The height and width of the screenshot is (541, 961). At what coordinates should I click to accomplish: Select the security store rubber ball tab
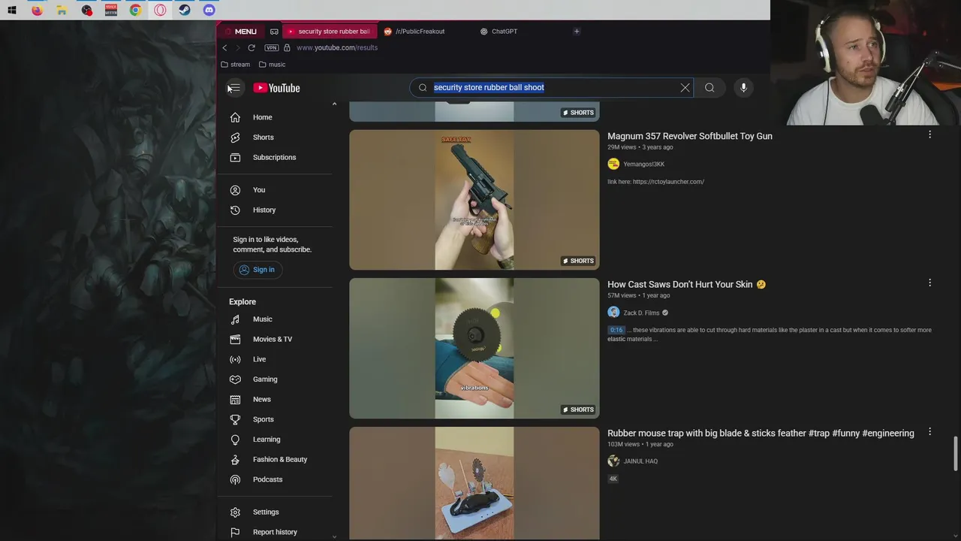tap(329, 32)
